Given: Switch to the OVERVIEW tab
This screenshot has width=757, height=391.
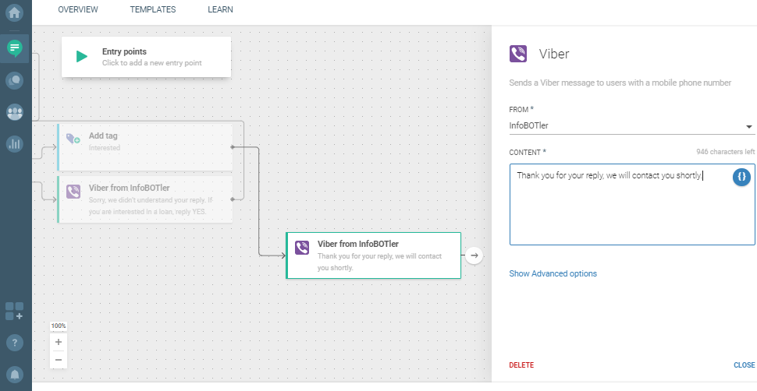Looking at the screenshot, I should point(78,10).
